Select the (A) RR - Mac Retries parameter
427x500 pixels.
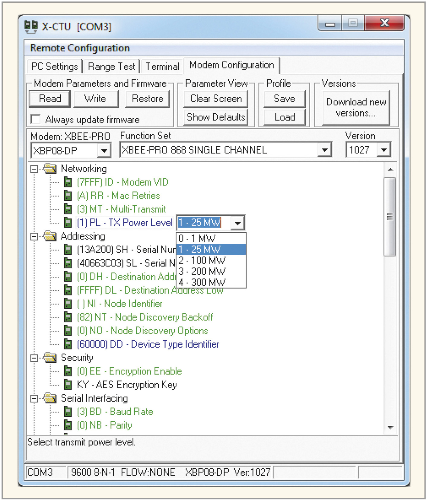tap(118, 196)
